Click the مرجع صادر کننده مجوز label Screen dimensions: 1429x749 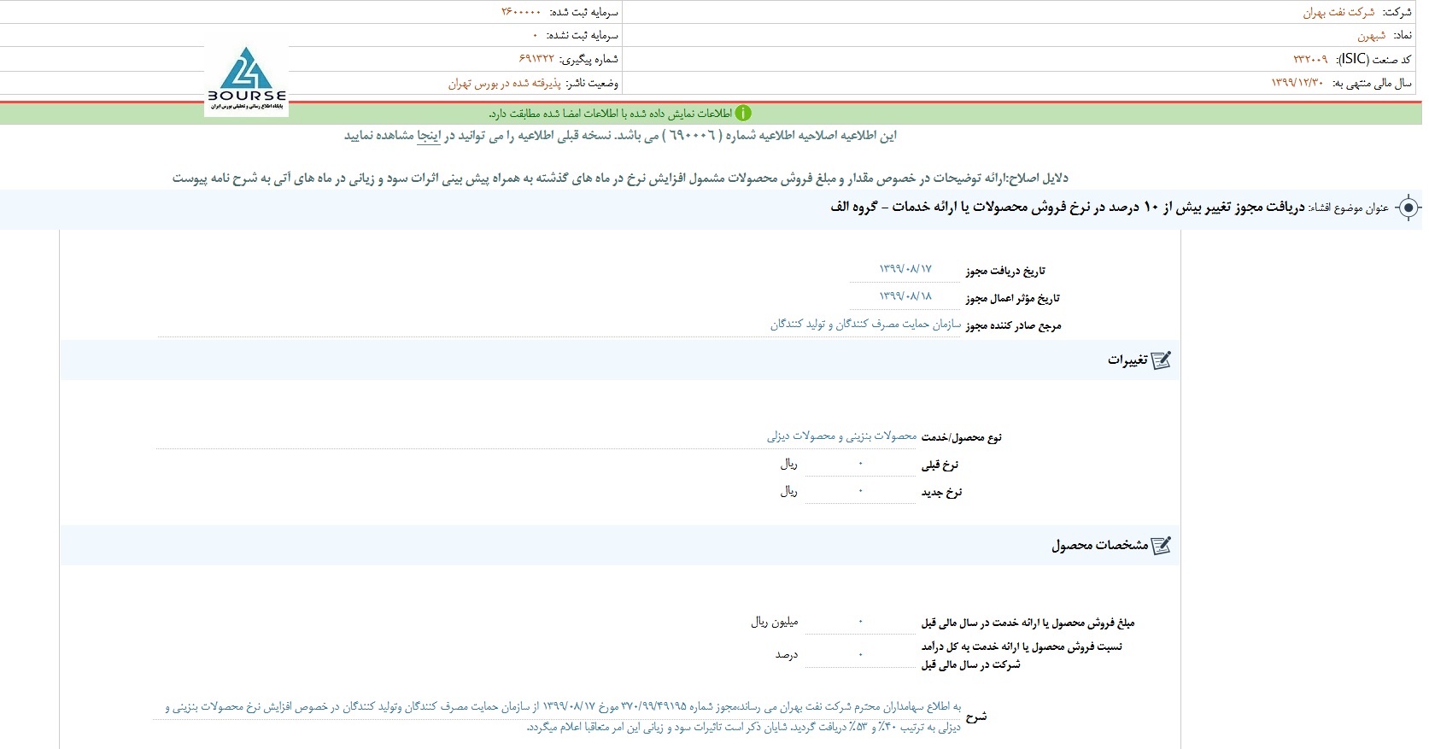1013,325
